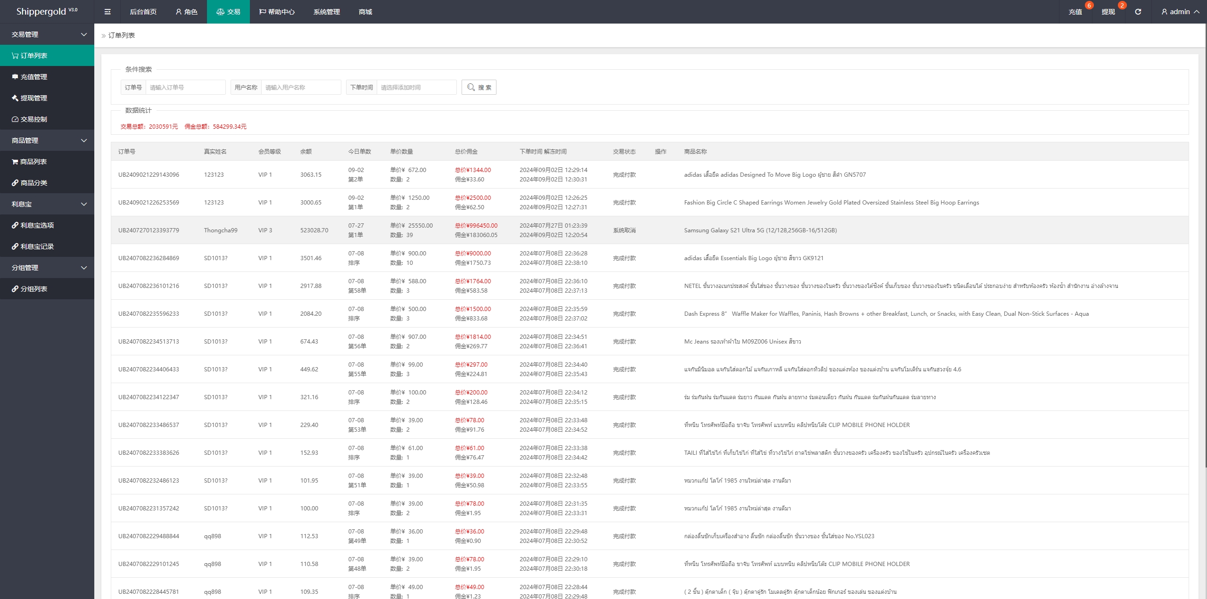The width and height of the screenshot is (1207, 599).
Task: Click the 充值管理 sidebar icon
Action: click(16, 76)
